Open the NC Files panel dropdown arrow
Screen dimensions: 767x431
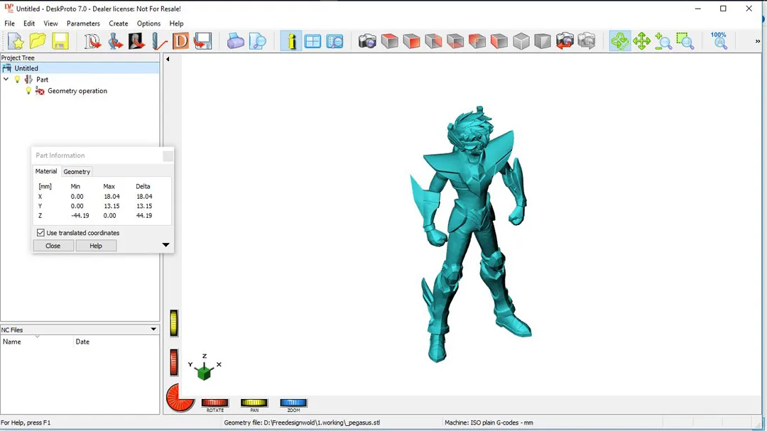point(153,329)
